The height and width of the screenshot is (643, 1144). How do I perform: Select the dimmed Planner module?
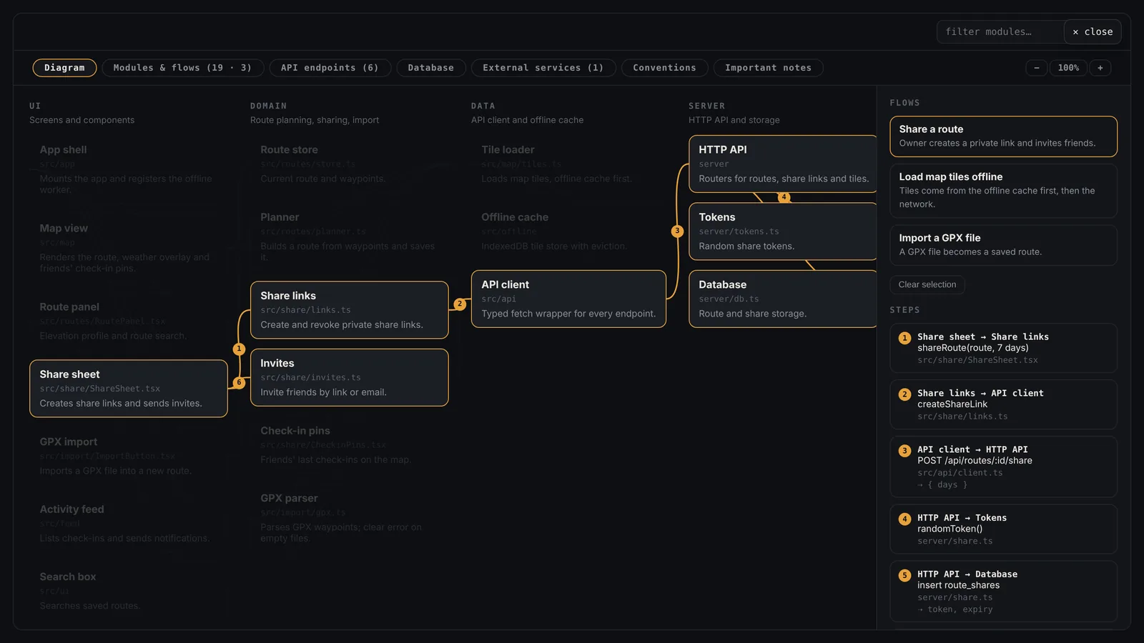pos(350,236)
